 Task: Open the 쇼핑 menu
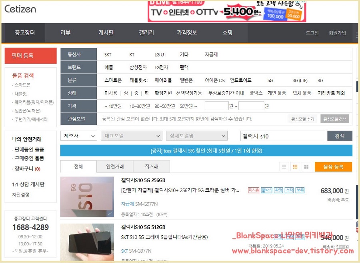(x=227, y=32)
